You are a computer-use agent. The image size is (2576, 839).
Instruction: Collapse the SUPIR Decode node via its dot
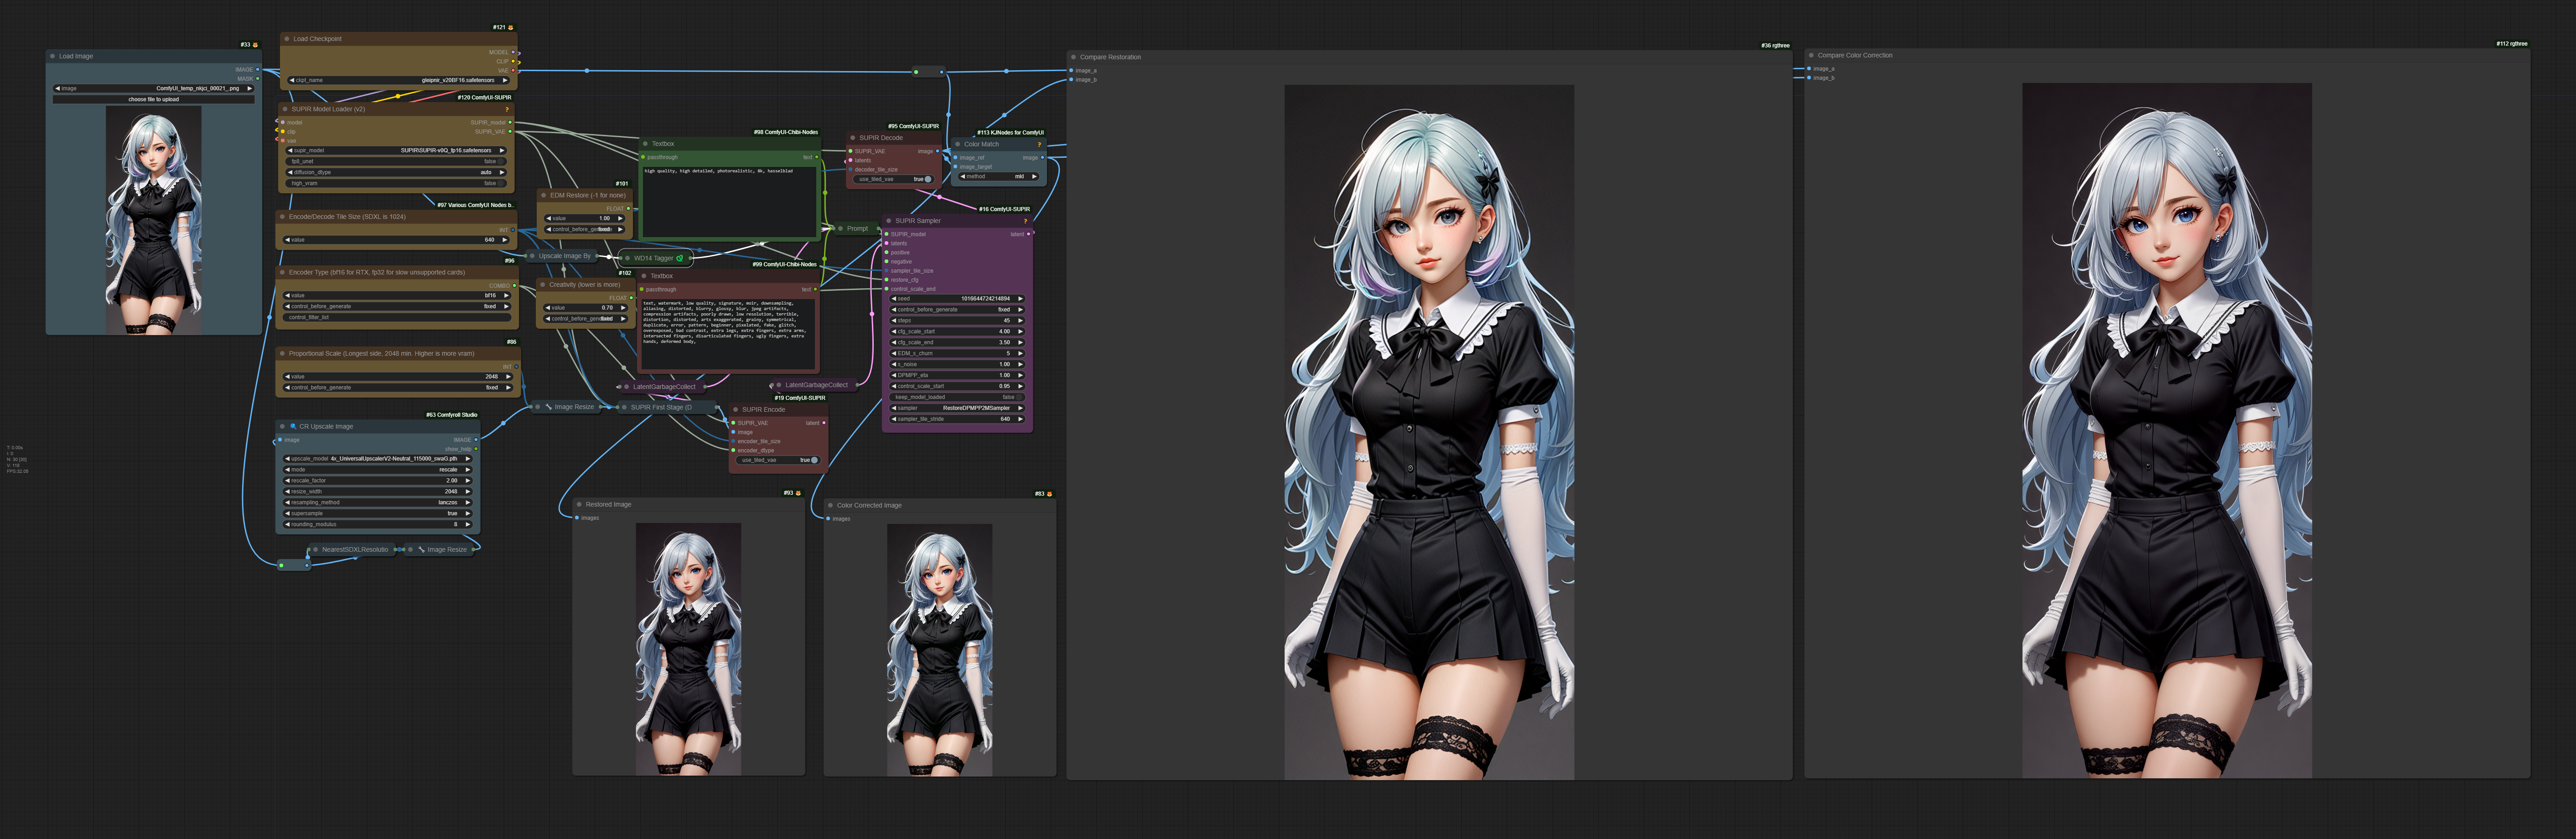click(853, 138)
